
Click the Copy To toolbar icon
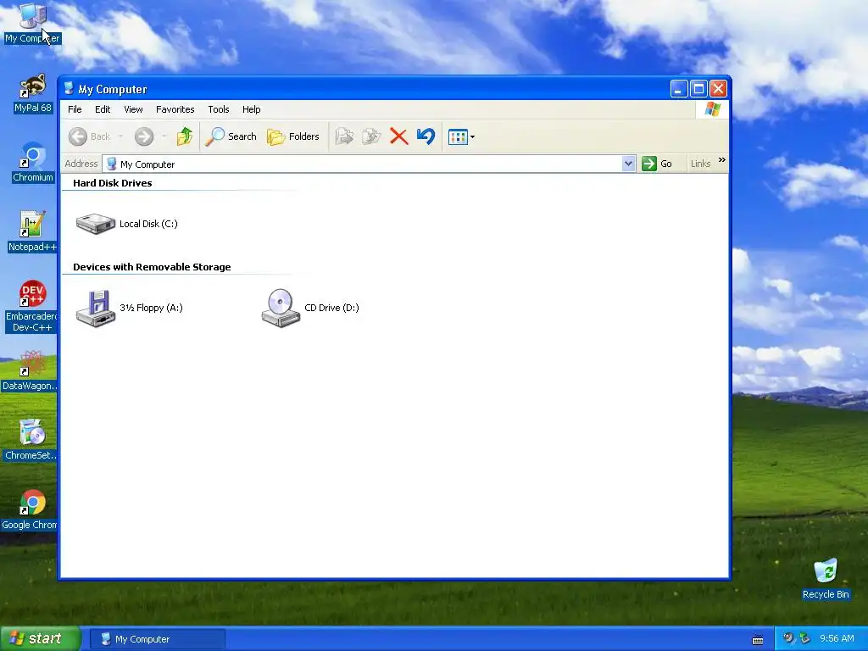371,136
